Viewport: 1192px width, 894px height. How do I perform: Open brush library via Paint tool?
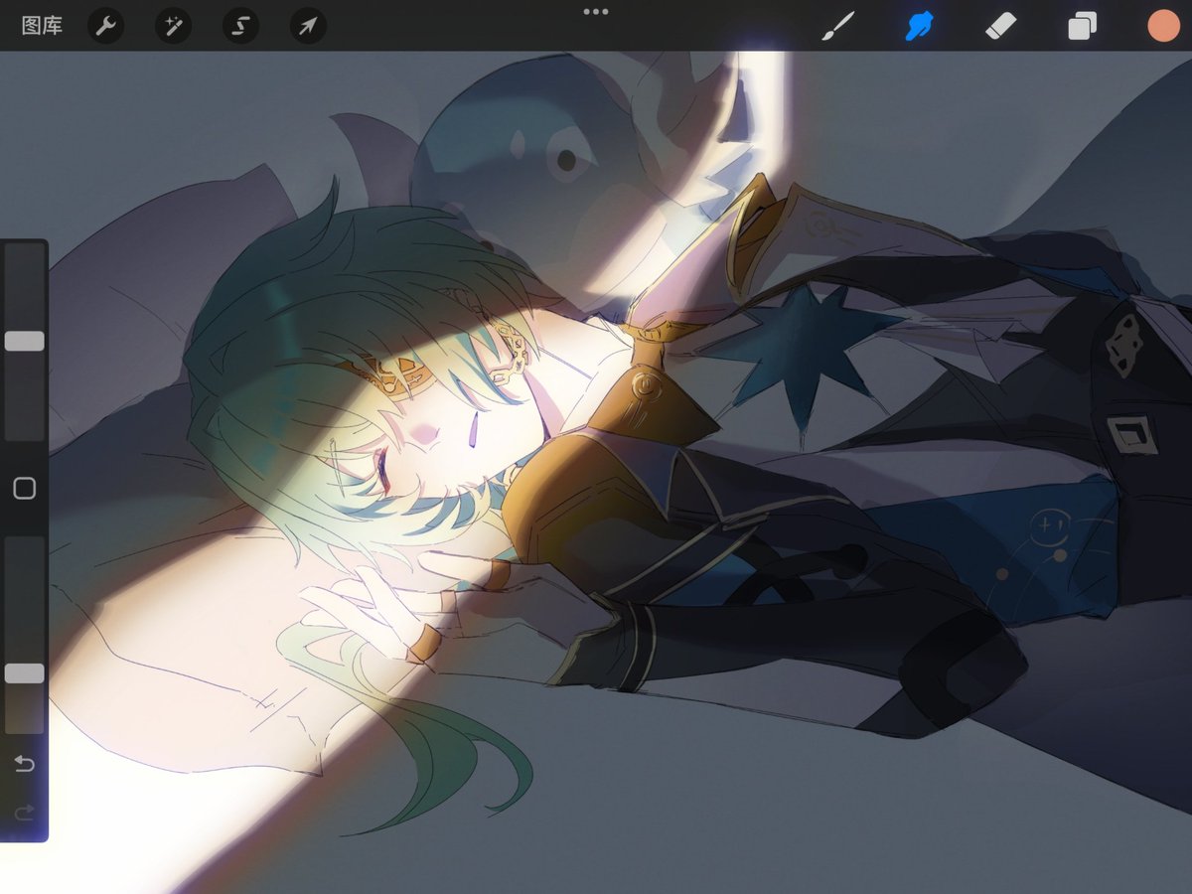pyautogui.click(x=839, y=26)
